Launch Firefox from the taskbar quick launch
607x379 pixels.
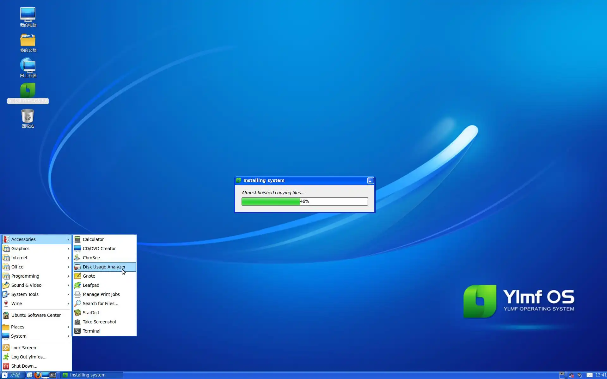38,375
